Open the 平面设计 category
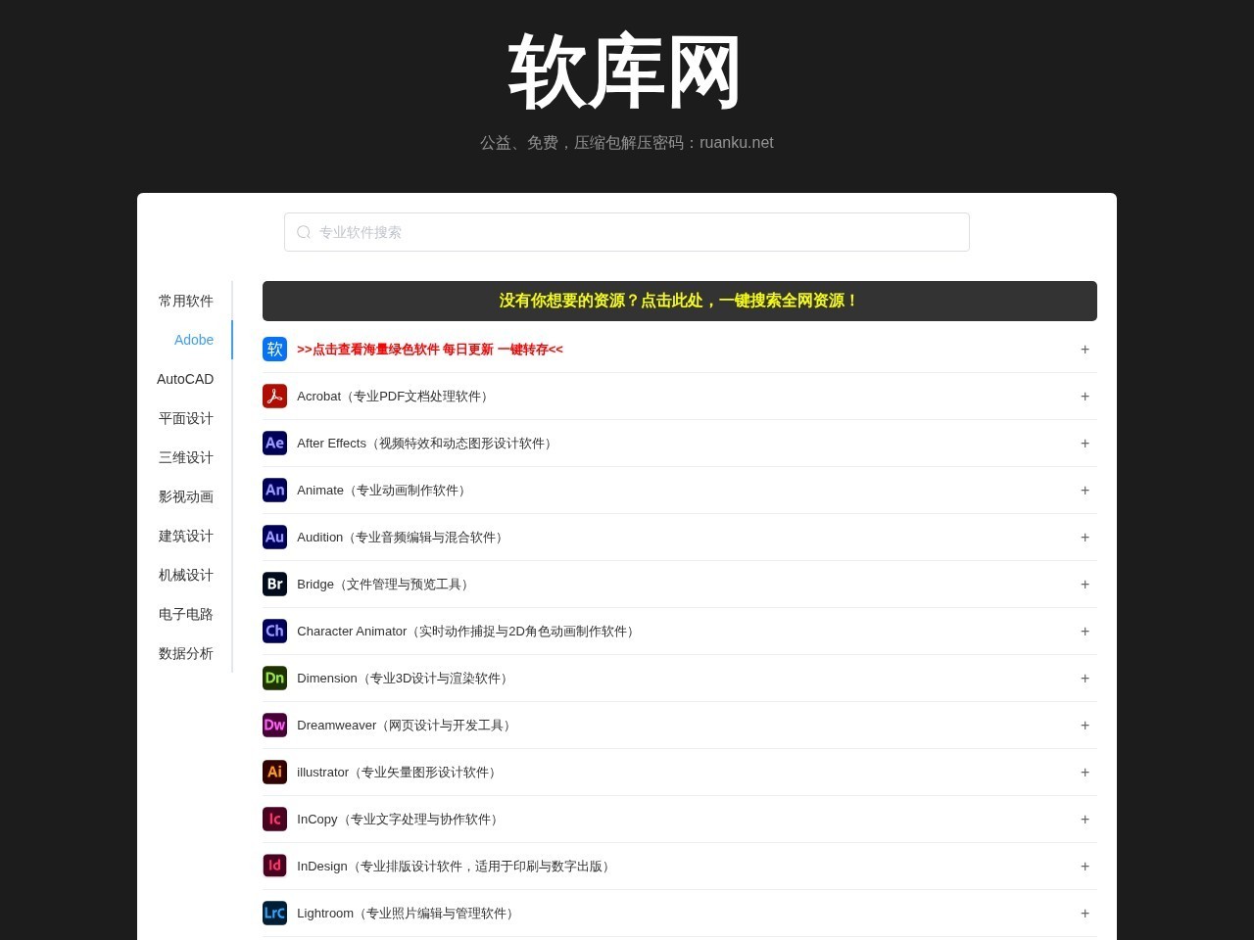Viewport: 1254px width, 940px height. (x=186, y=418)
